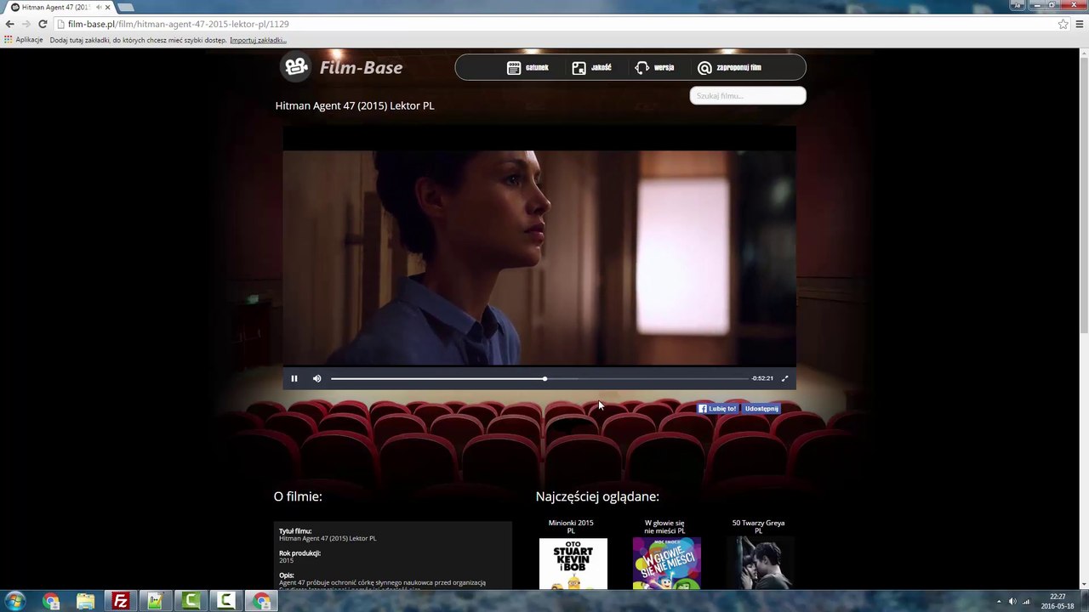
Task: Open the Windows Start menu
Action: coord(15,601)
